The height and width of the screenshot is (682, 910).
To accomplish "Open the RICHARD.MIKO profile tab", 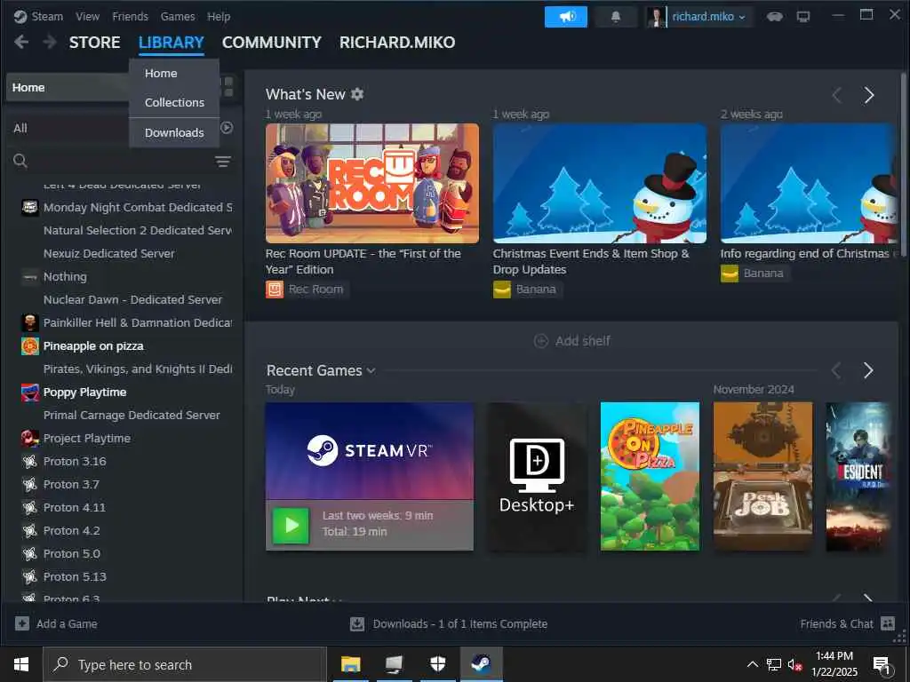I will (397, 43).
